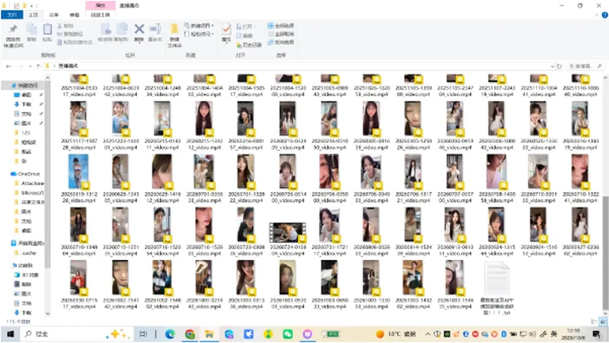
Task: Click Invert selection in the Select group
Action: (281, 42)
